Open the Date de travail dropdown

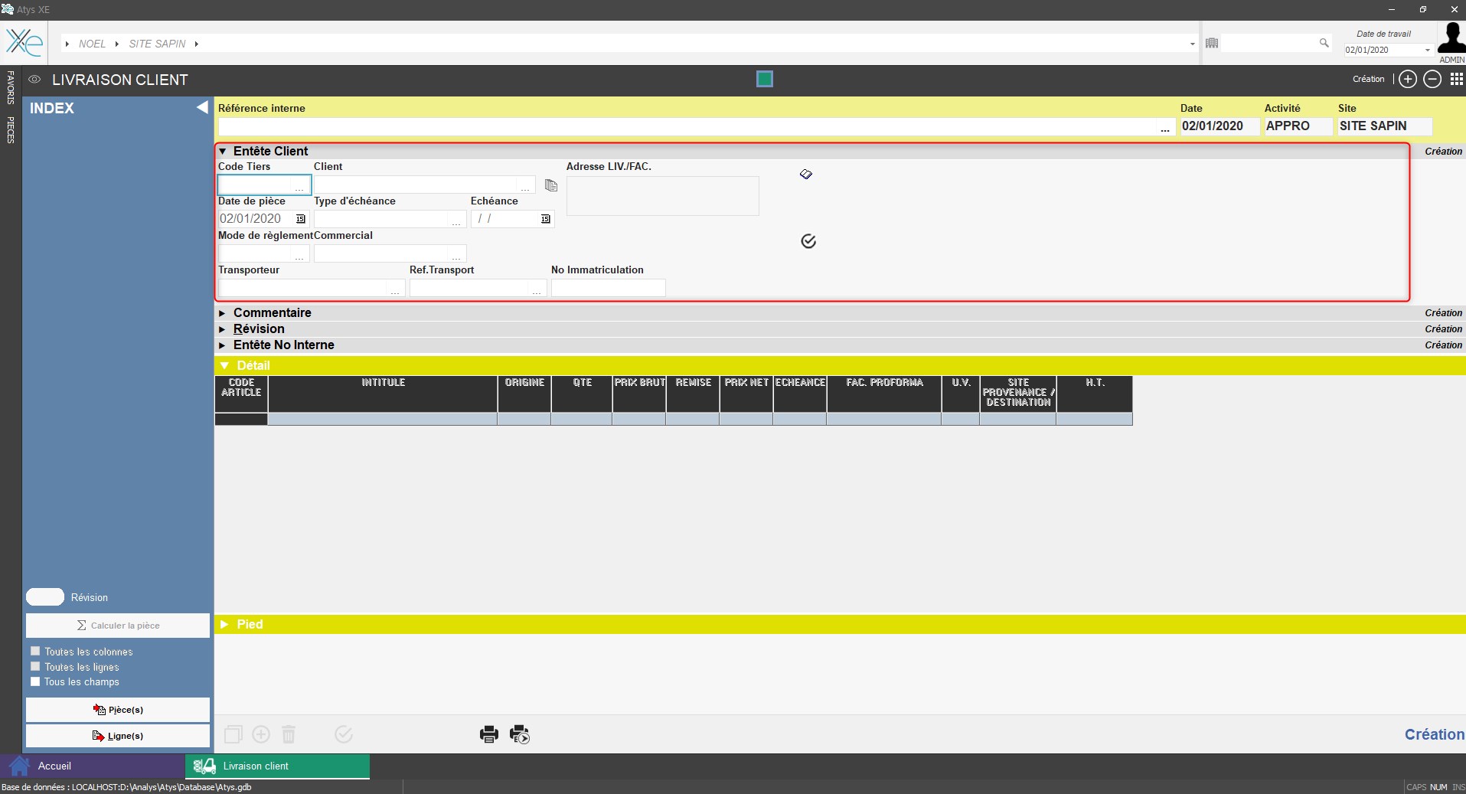point(1427,51)
